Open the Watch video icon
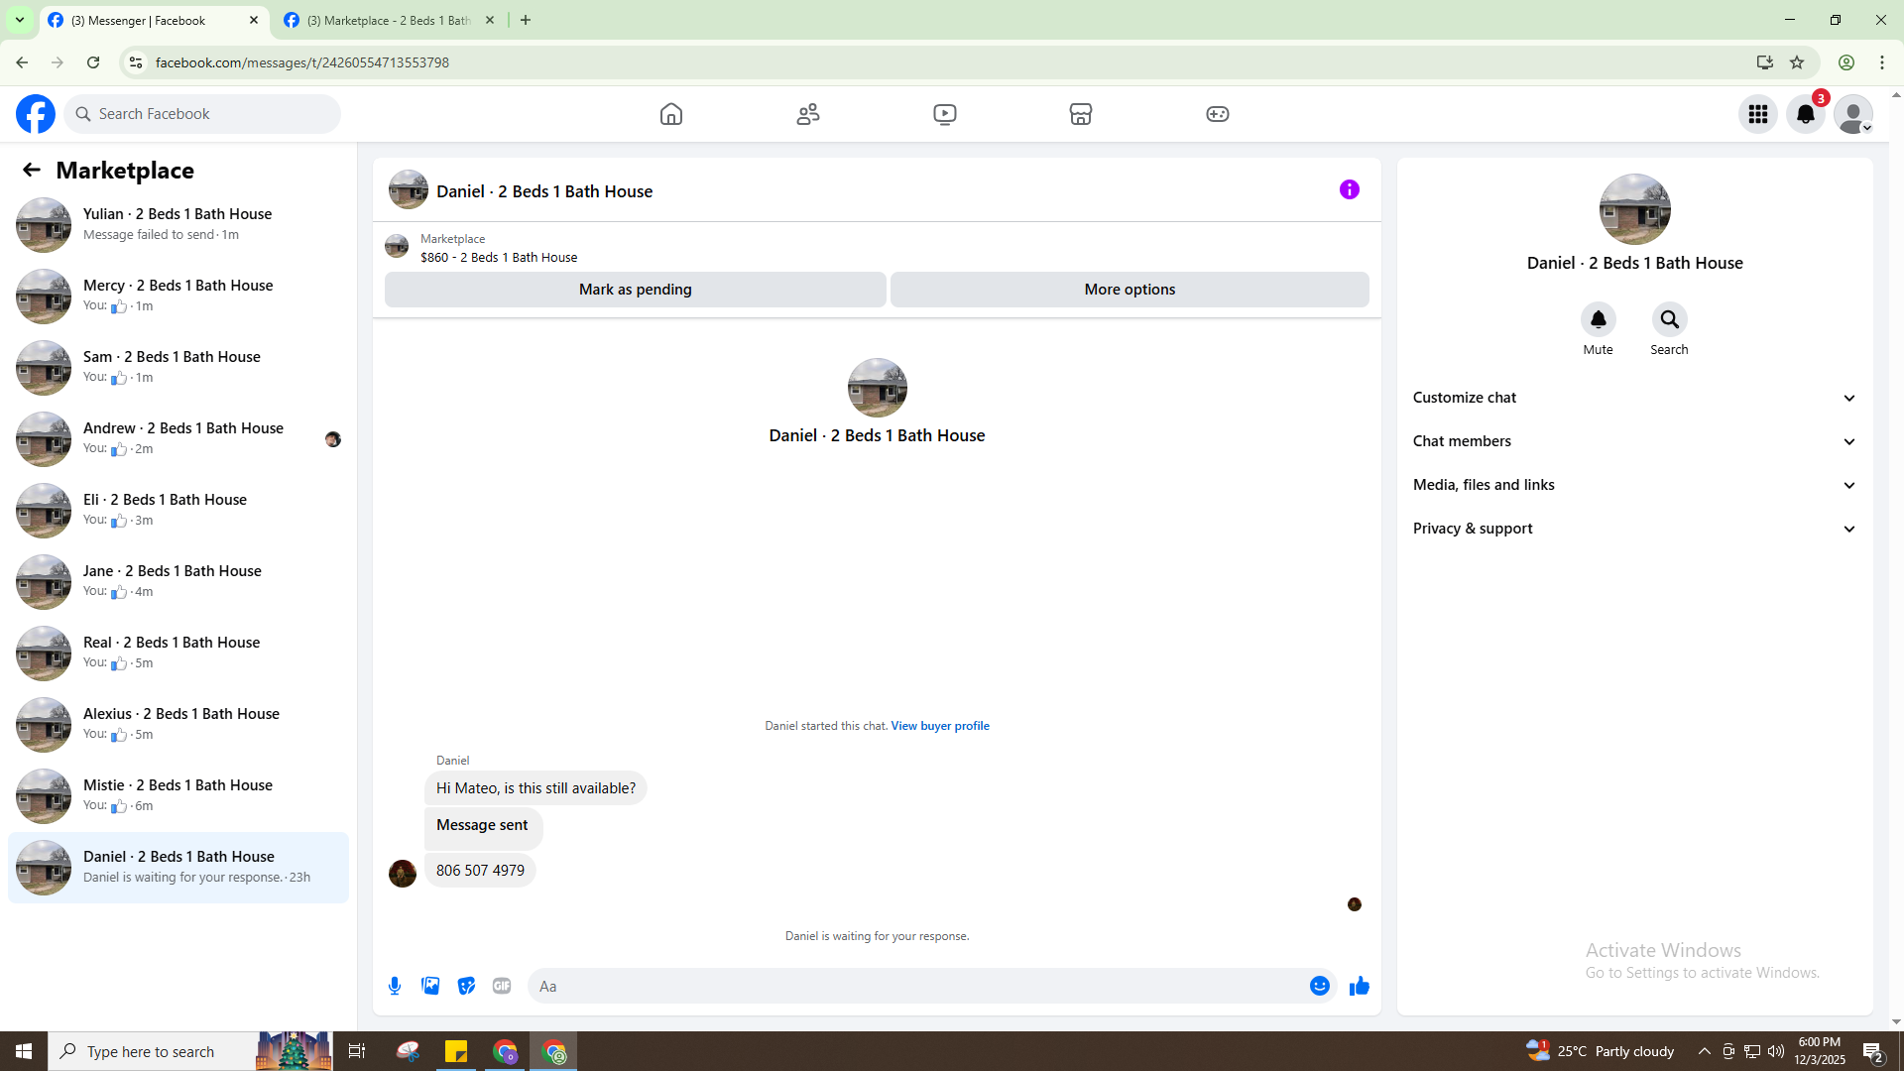Screen dimensions: 1904x1071 (945, 114)
